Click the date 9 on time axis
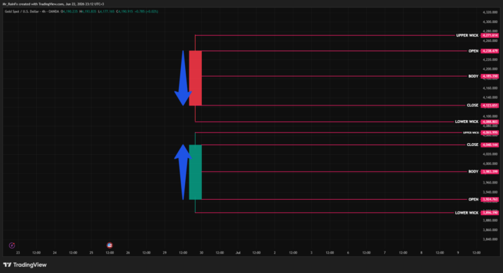The height and width of the screenshot is (273, 503). [x=458, y=253]
